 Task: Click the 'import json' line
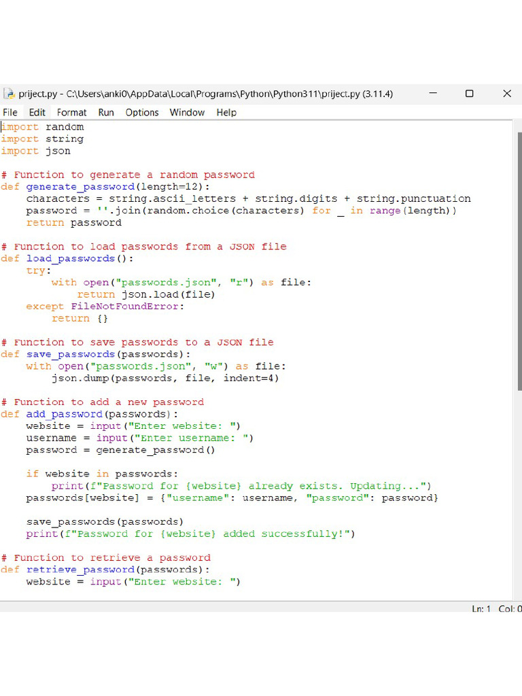click(x=35, y=151)
